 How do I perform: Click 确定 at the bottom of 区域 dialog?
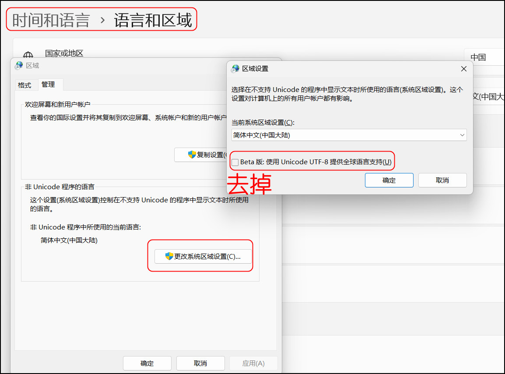click(147, 363)
